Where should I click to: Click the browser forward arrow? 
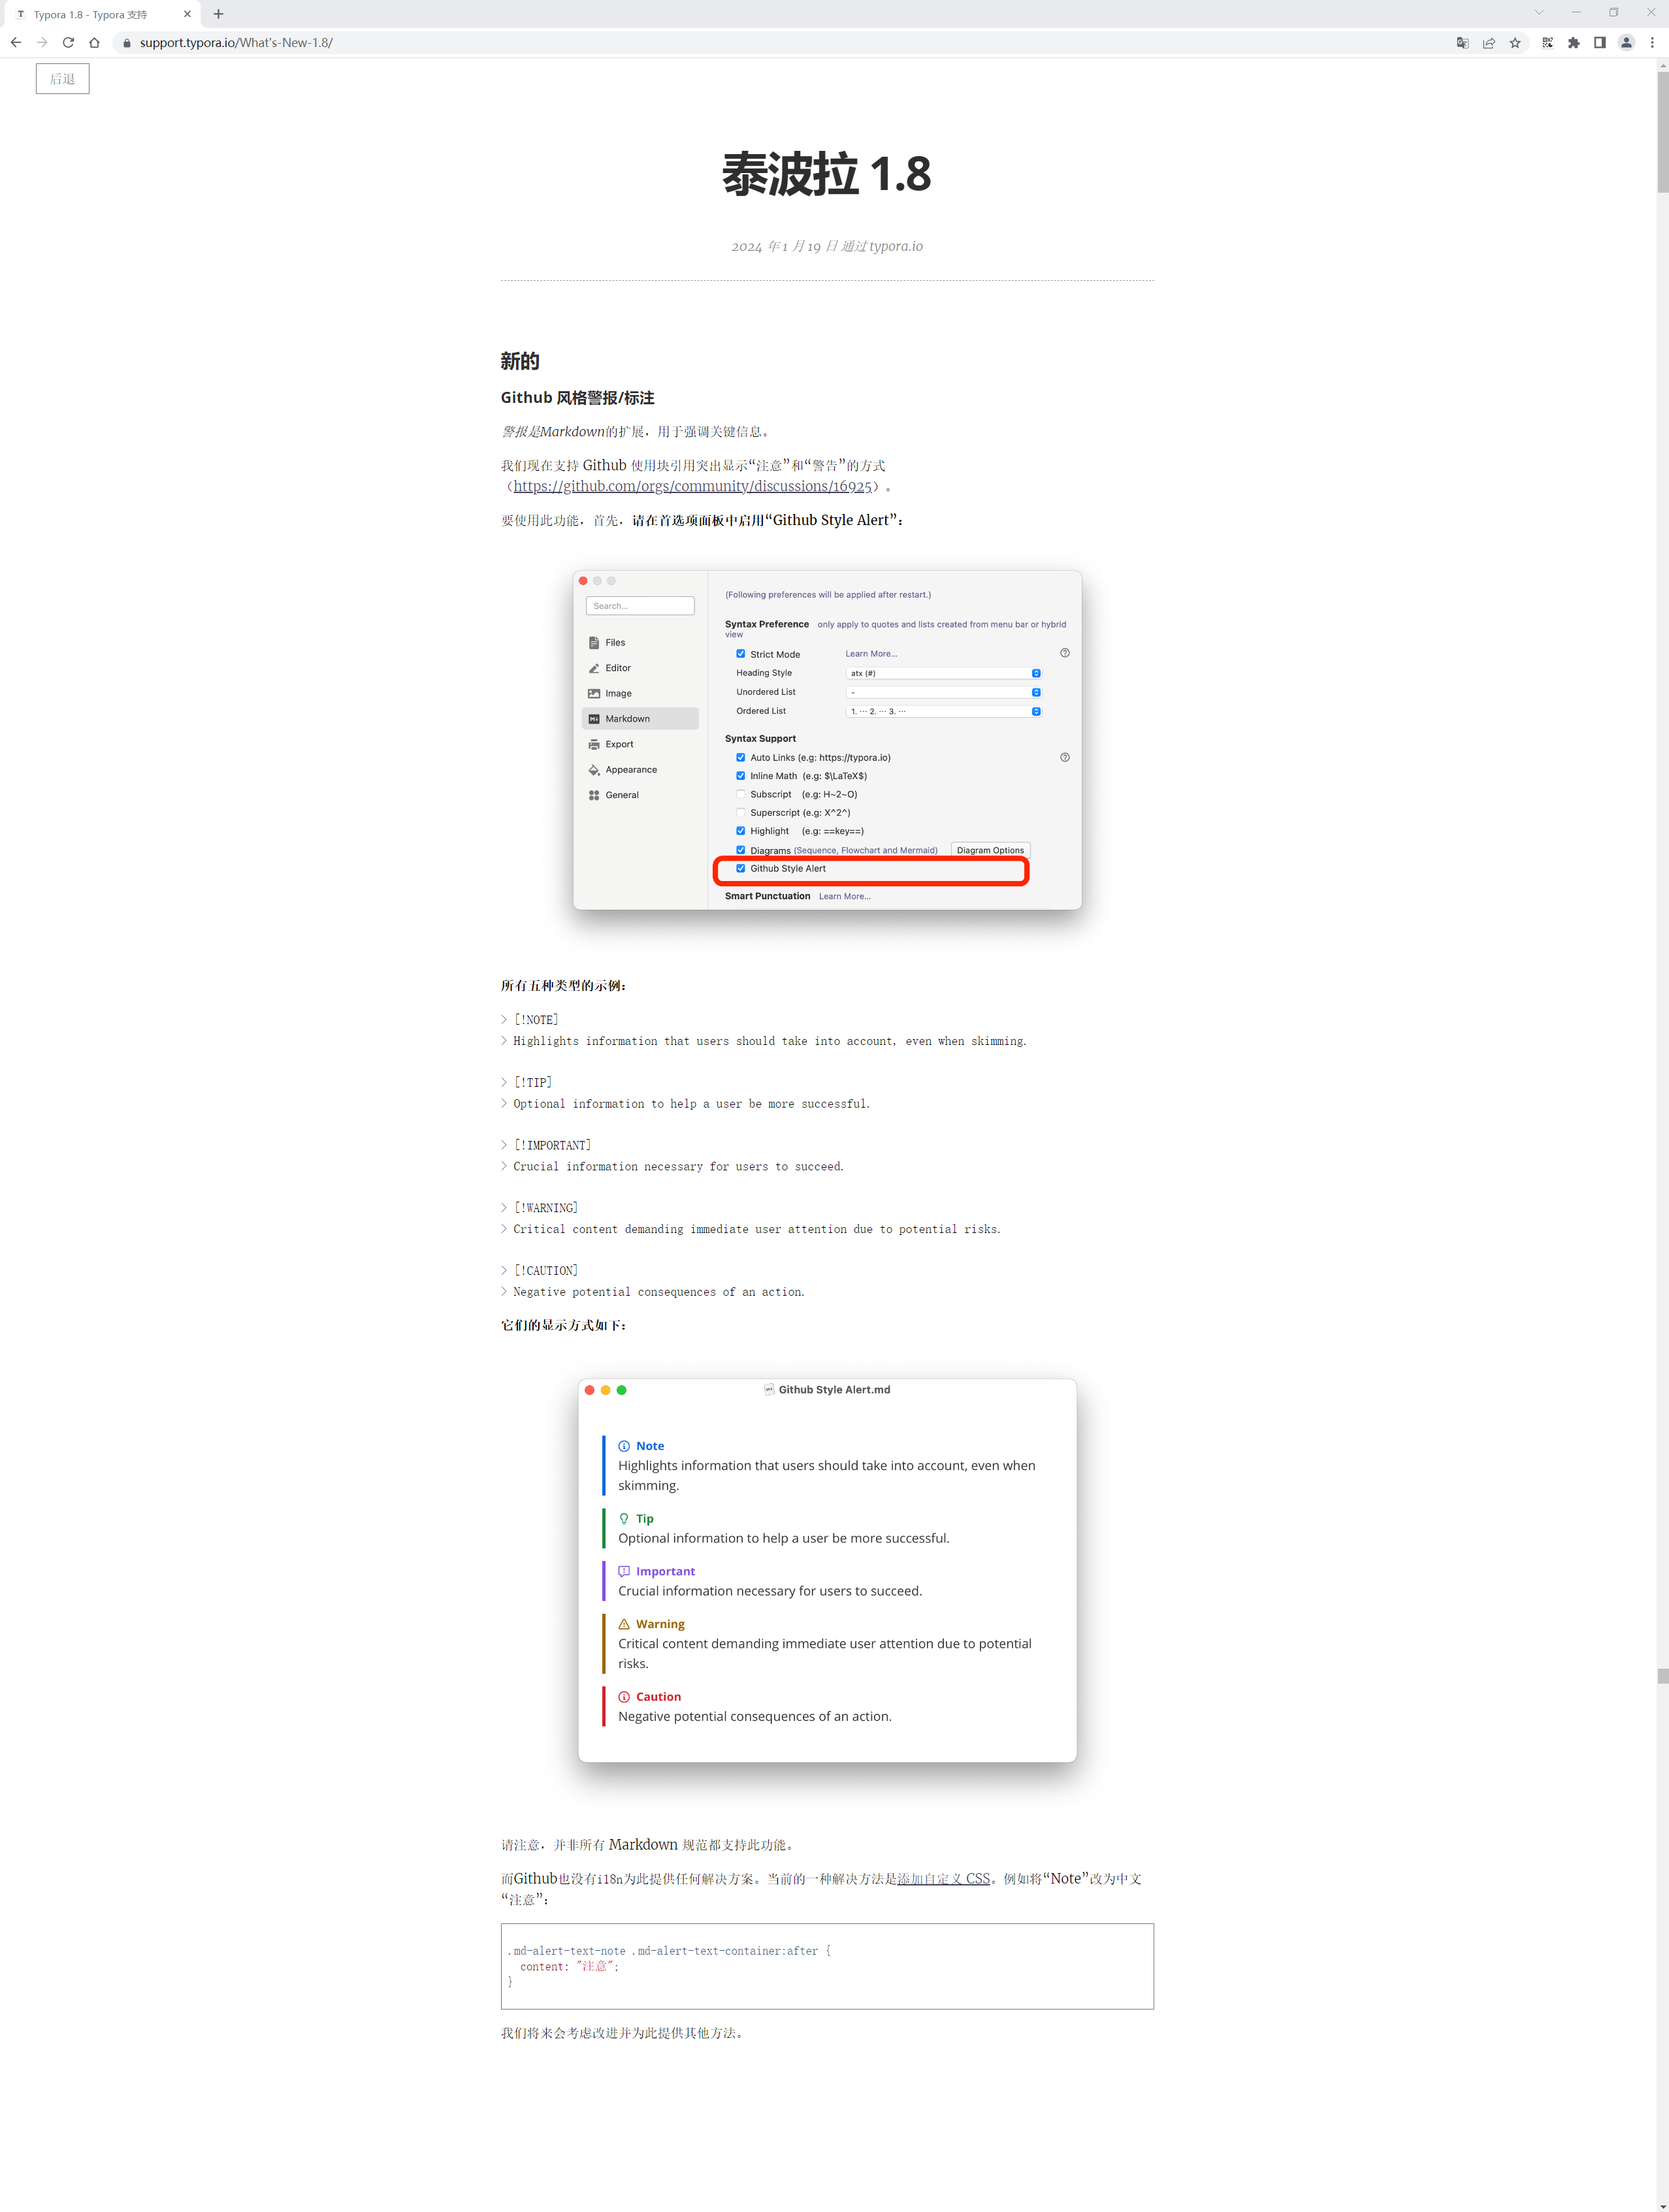pos(42,43)
